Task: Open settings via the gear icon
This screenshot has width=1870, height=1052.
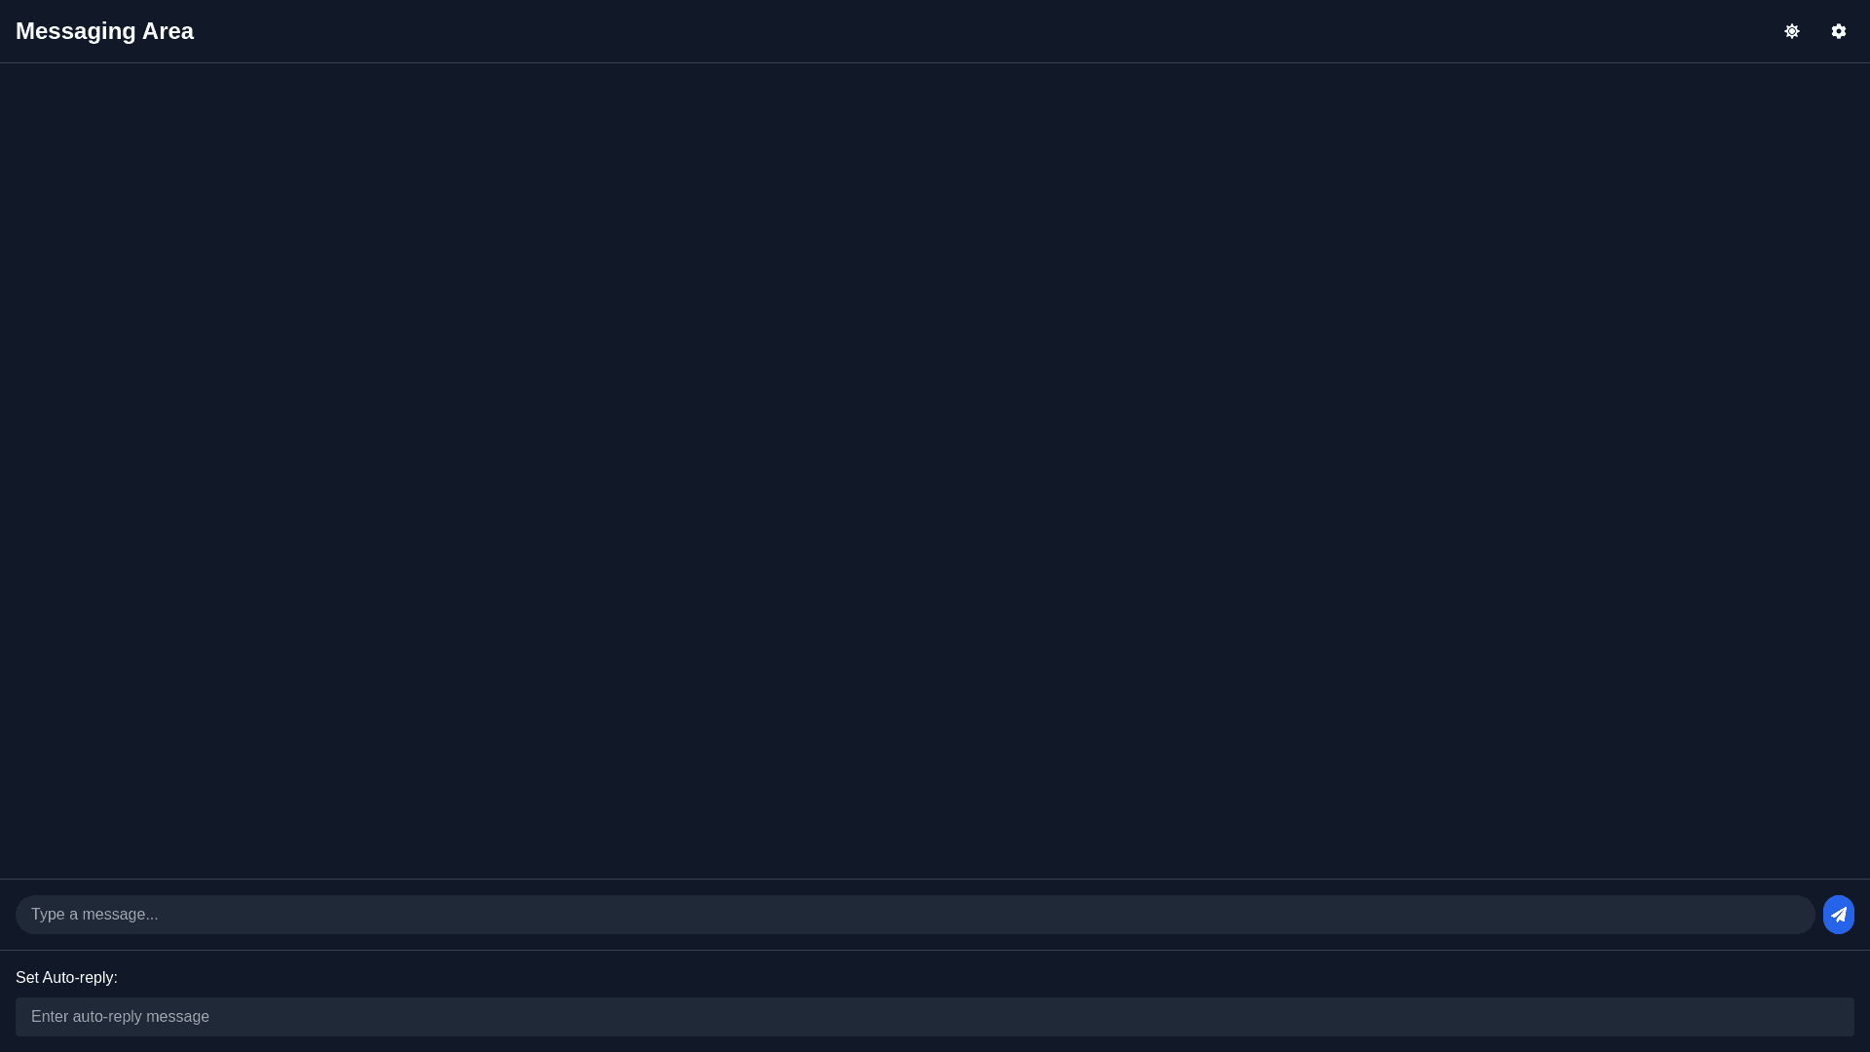Action: pos(1838,31)
